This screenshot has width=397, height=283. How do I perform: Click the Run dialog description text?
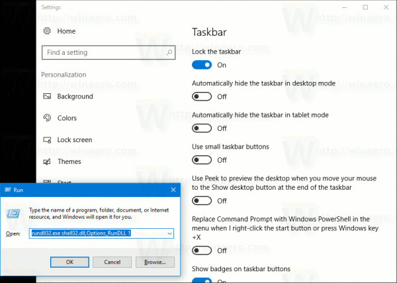pos(99,214)
